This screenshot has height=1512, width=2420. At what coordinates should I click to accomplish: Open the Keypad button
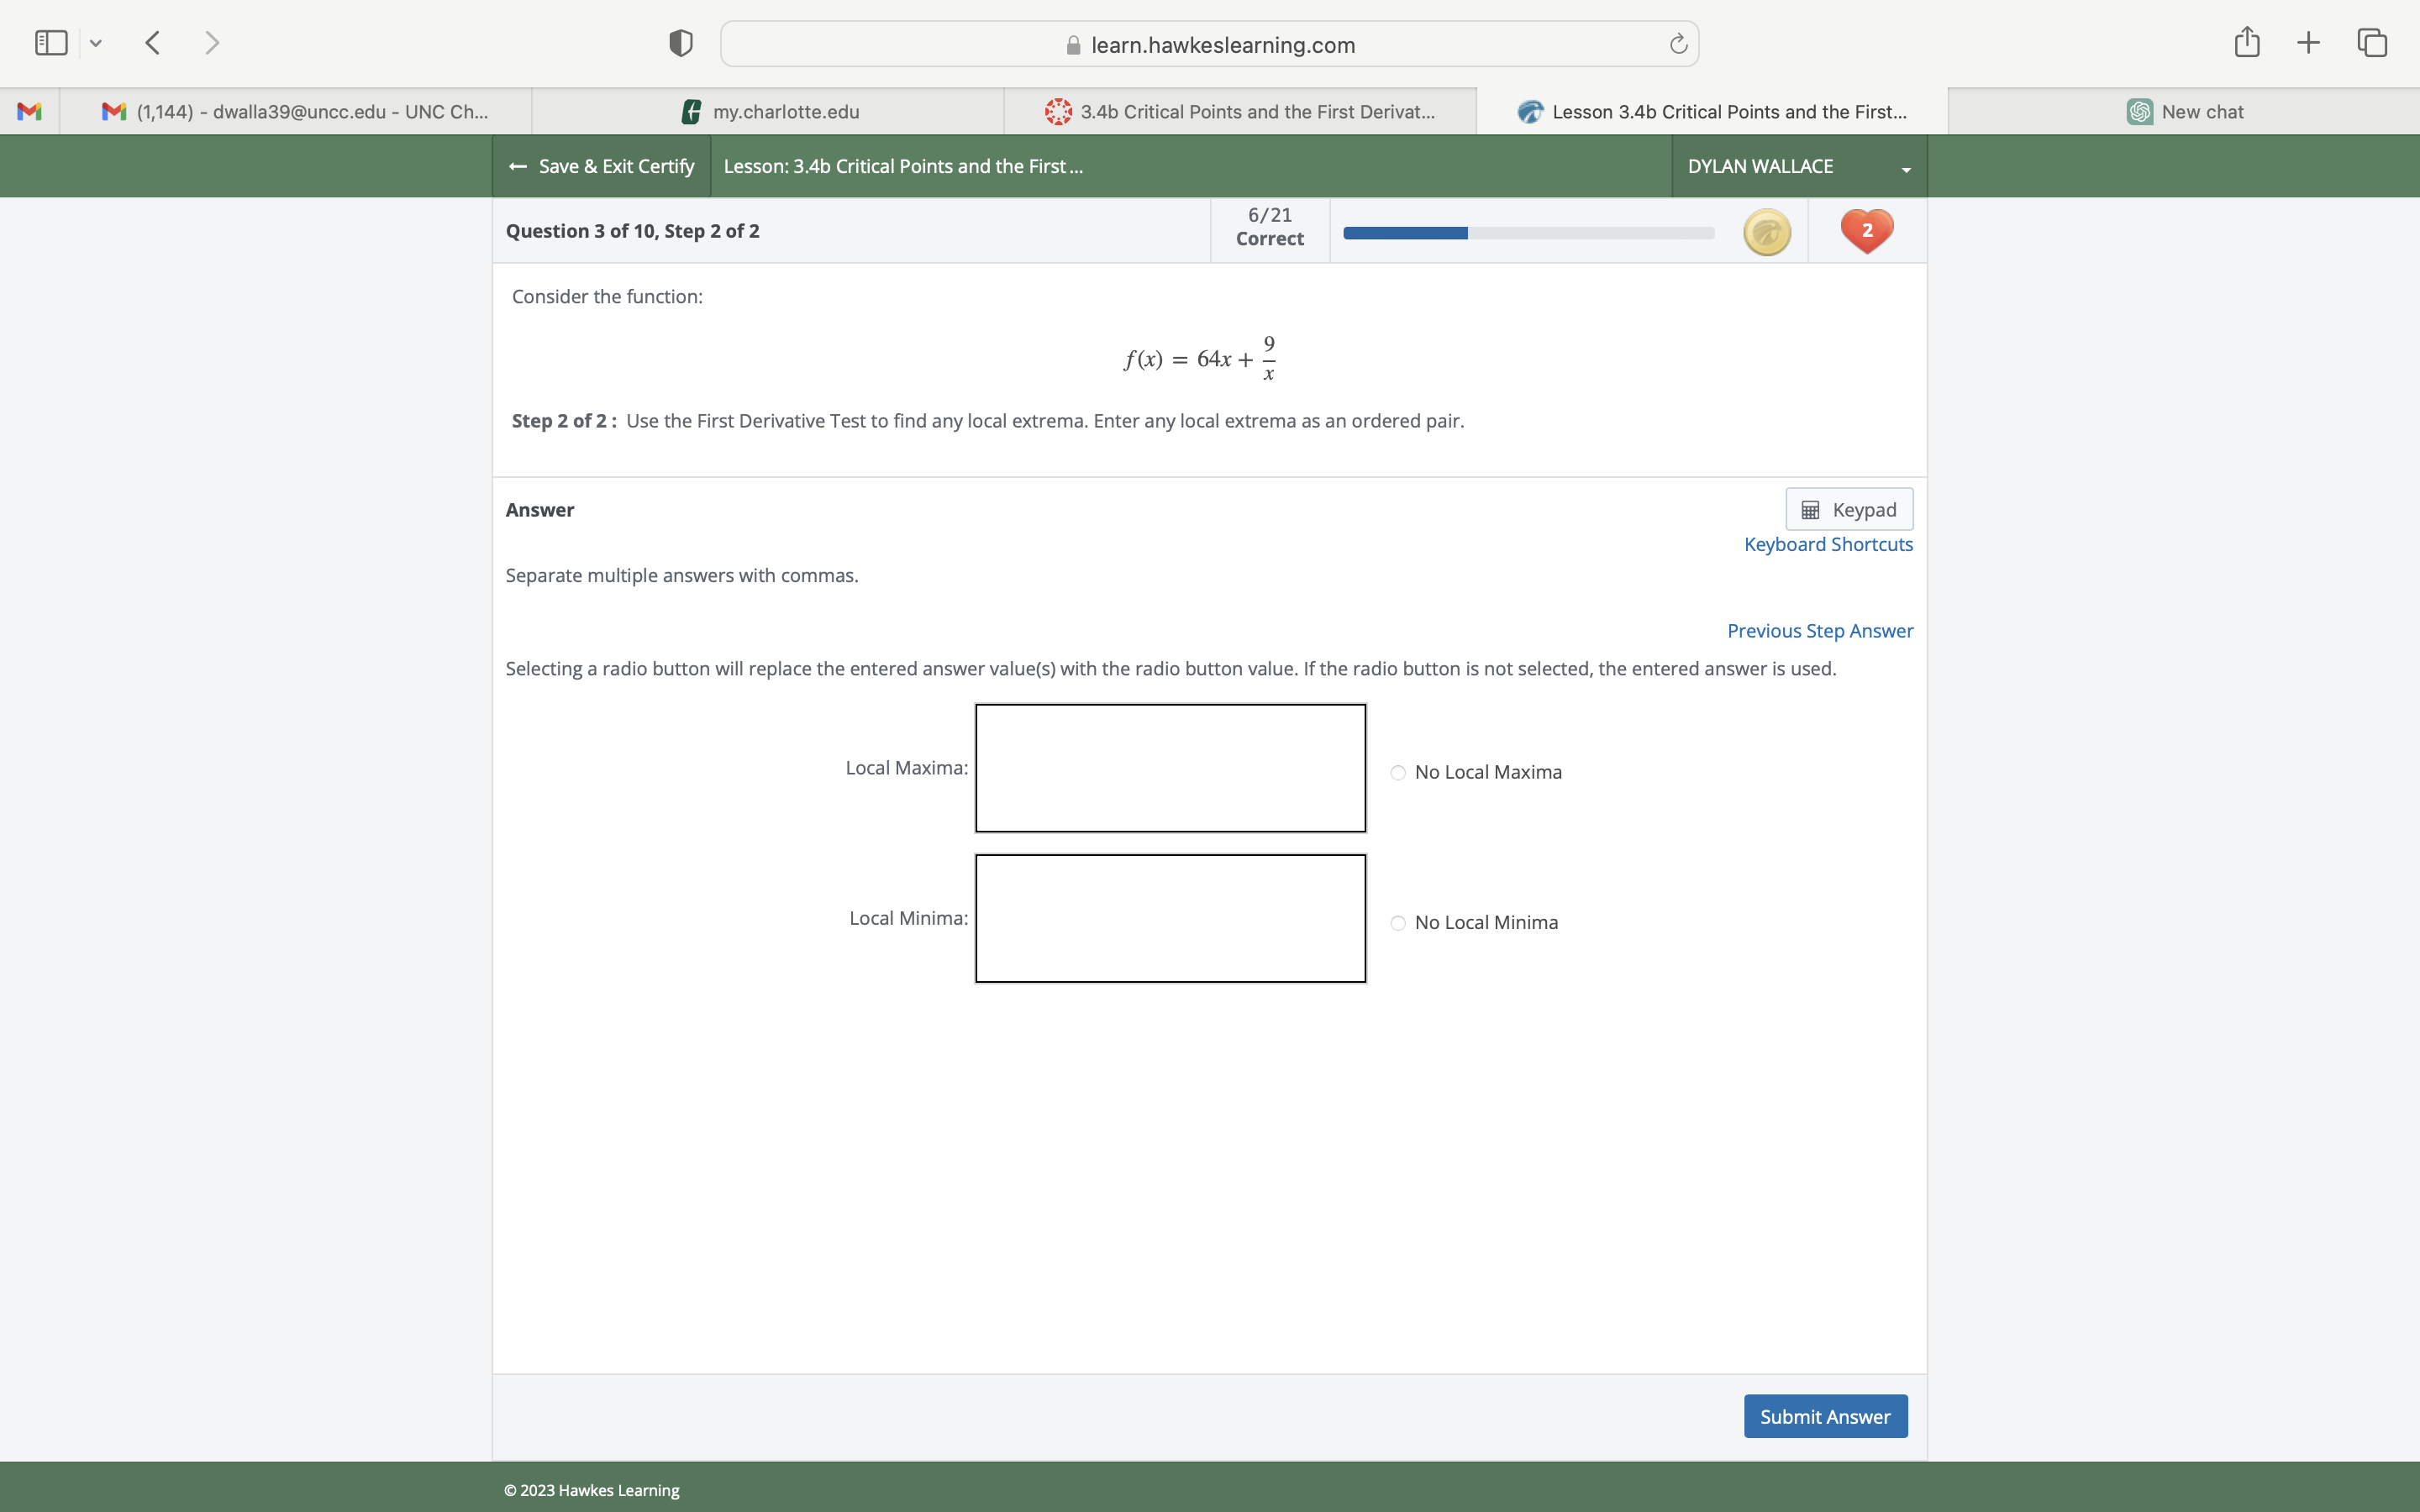pyautogui.click(x=1848, y=510)
